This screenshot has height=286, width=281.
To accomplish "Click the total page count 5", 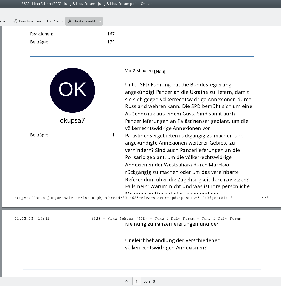I will tap(154, 281).
